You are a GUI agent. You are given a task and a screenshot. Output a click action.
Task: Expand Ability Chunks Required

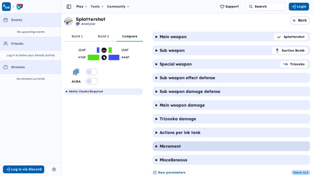coord(103,92)
